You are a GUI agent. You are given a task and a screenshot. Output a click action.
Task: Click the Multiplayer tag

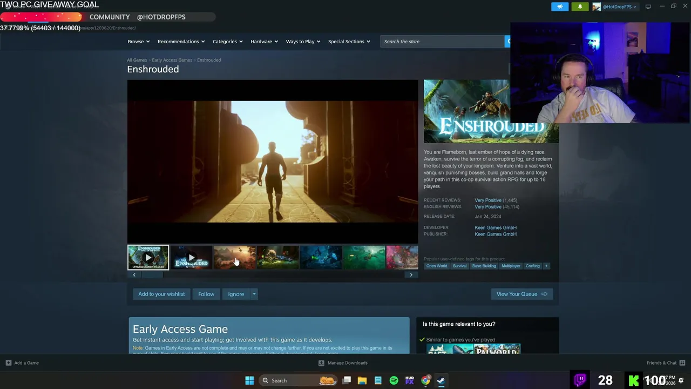511,266
